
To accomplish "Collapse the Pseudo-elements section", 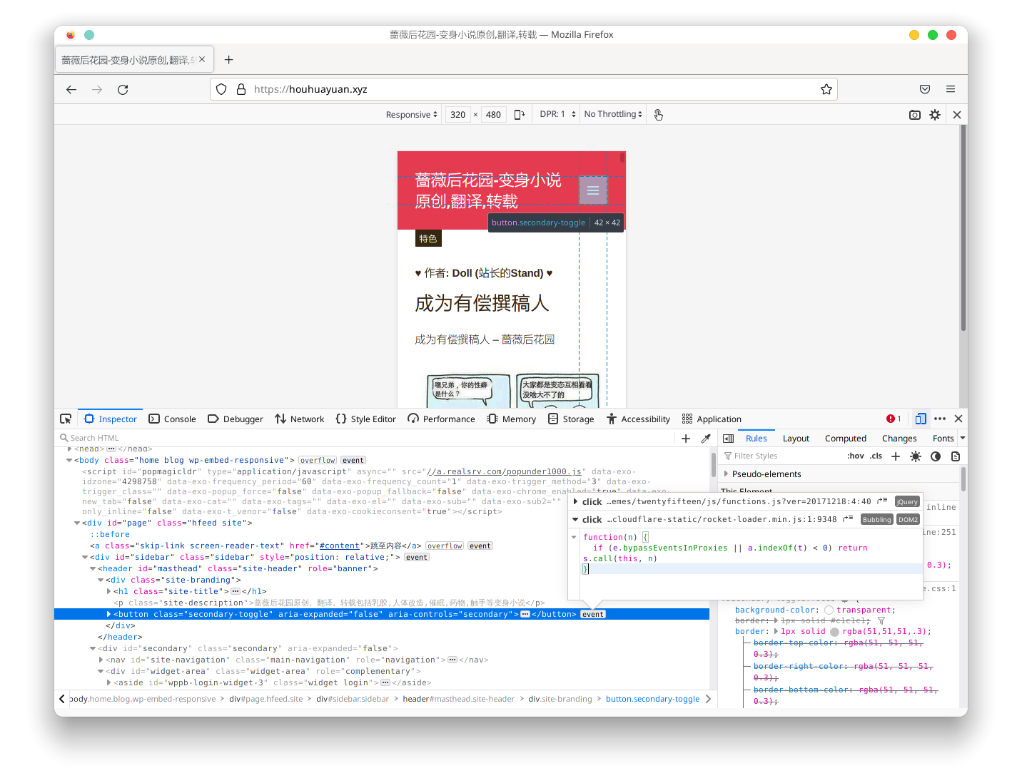I will tap(725, 474).
